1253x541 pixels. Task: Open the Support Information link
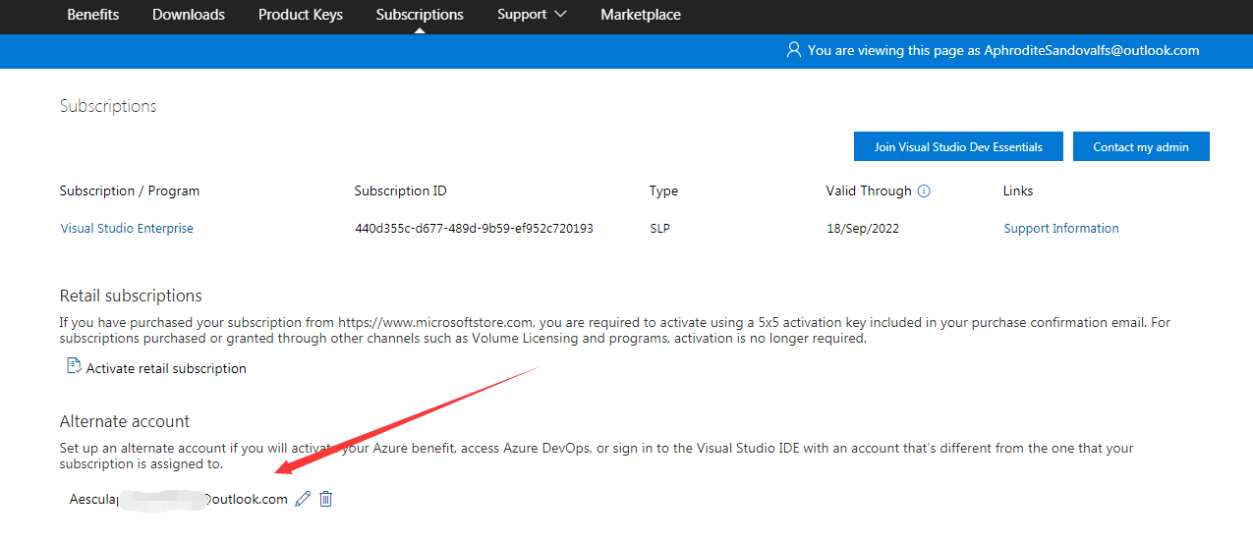point(1061,229)
